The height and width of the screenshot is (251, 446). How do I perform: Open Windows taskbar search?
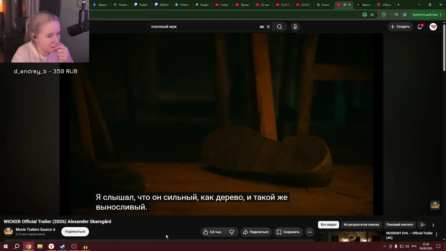17,246
